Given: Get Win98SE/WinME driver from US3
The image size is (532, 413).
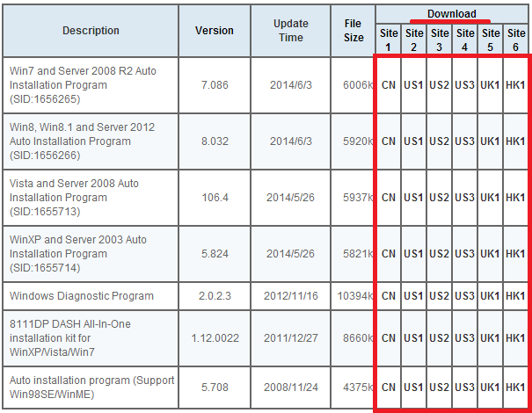Looking at the screenshot, I should (464, 388).
